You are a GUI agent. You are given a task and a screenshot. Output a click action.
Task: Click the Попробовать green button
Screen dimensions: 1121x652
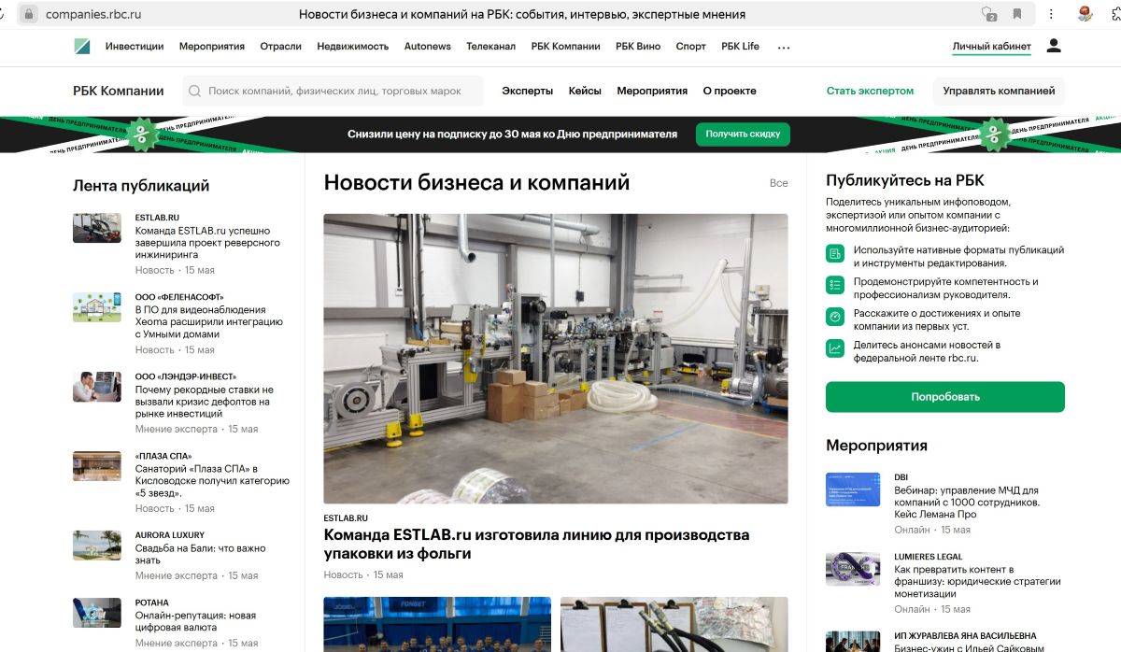944,397
